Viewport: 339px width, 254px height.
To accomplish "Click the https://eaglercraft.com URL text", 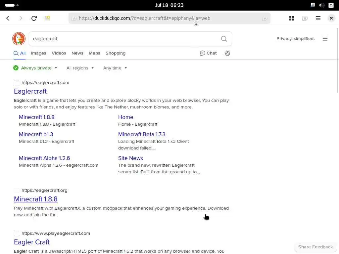I will coord(45,82).
